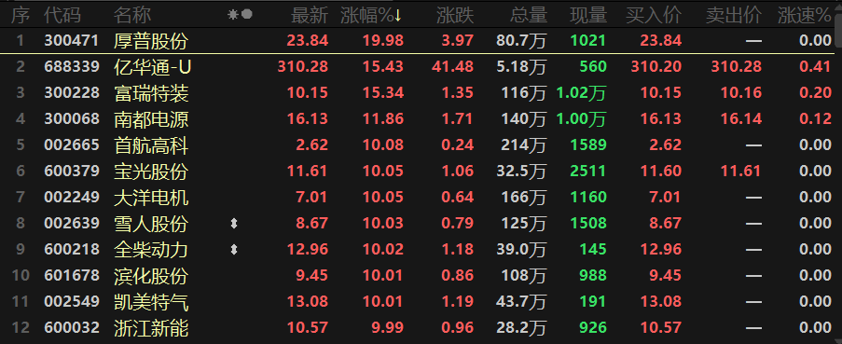
Task: Sort by 涨跌 column header
Action: pos(455,16)
